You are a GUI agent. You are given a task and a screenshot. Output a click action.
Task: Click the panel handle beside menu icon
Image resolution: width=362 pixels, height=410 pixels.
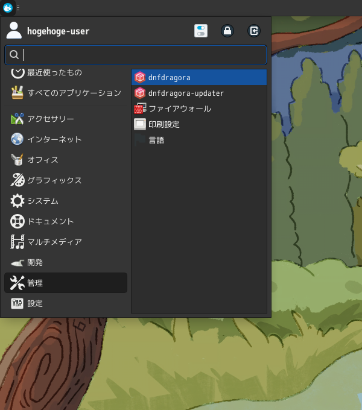click(18, 8)
